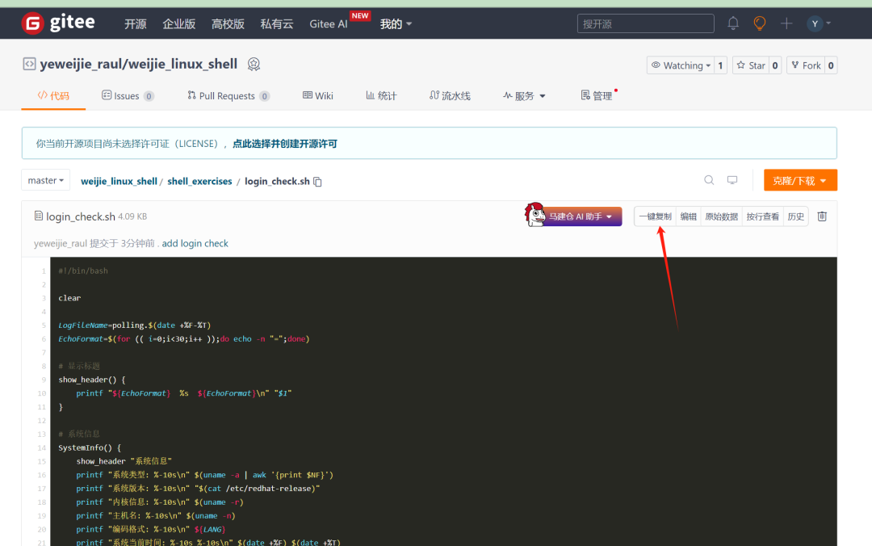Switch to the 代码 tab
The width and height of the screenshot is (872, 546).
point(53,96)
